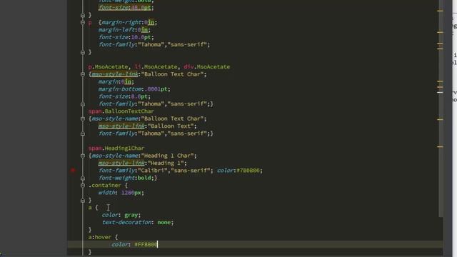Click the "Calibri" font name string
Screen dimensions: 457x257
tap(152, 171)
